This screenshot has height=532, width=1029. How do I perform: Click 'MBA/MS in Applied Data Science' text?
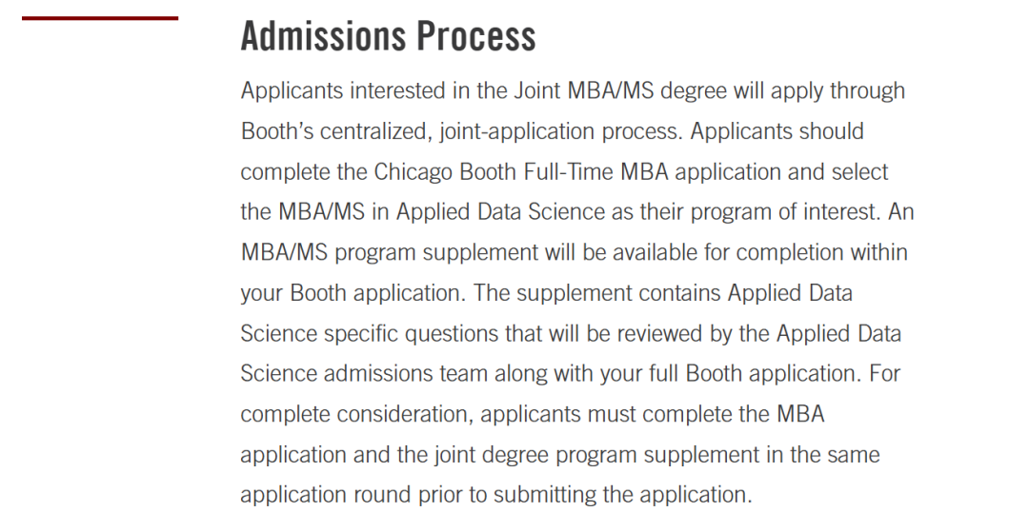(x=441, y=212)
